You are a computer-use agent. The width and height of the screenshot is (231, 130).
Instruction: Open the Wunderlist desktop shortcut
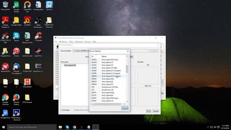click(27, 83)
